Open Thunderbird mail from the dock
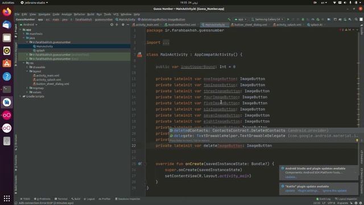The image size is (364, 205). coord(7,24)
